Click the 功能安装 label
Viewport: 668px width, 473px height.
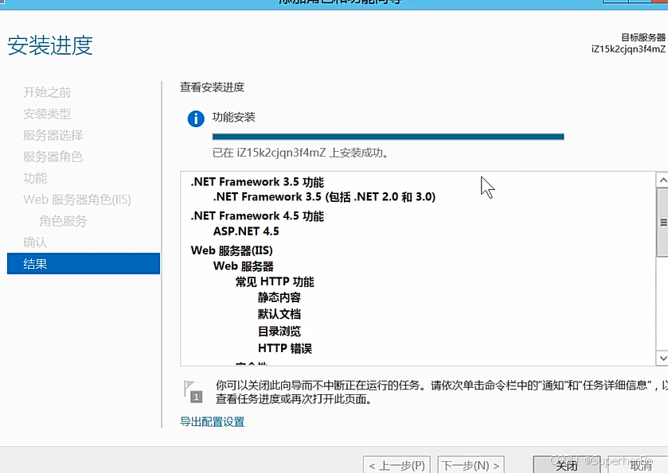point(234,117)
